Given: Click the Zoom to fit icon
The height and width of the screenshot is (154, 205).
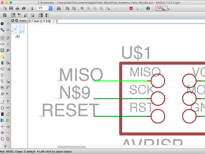Looking at the screenshot, I should click(82, 8).
